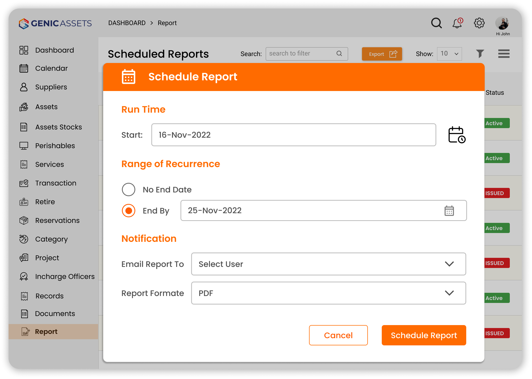Click the Perishables sidebar icon

[24, 146]
